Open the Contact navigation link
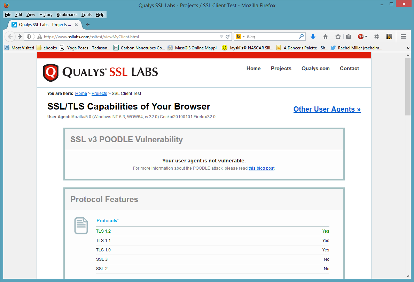The image size is (414, 282). 349,69
